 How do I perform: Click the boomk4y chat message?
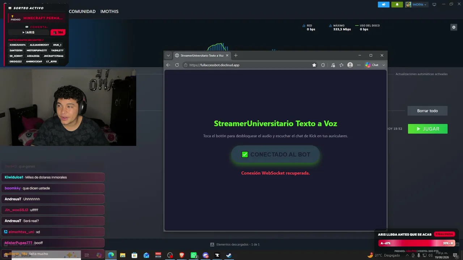coord(53,188)
